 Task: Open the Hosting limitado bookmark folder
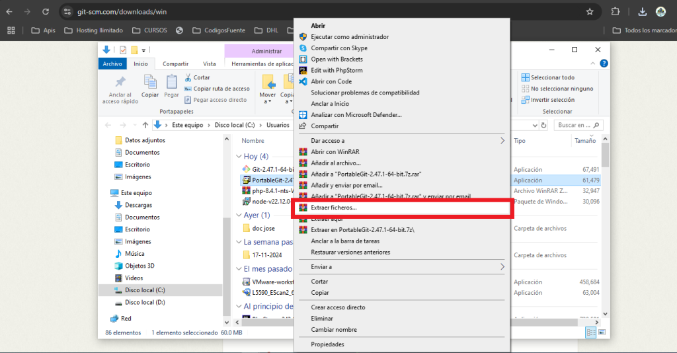[94, 30]
